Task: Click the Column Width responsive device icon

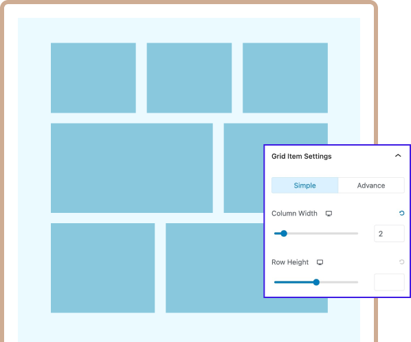Action: click(329, 214)
